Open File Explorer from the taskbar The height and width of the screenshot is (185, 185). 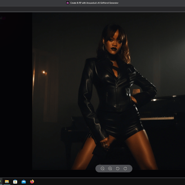tap(7, 181)
